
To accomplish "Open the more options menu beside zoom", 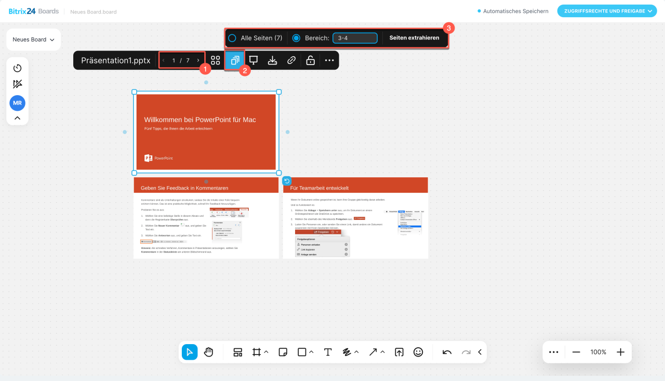I will tap(553, 352).
